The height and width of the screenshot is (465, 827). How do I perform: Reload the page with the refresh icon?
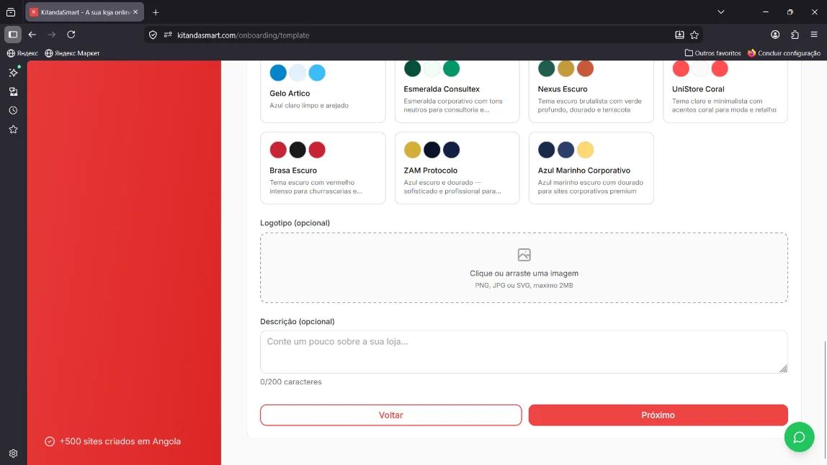[x=71, y=35]
